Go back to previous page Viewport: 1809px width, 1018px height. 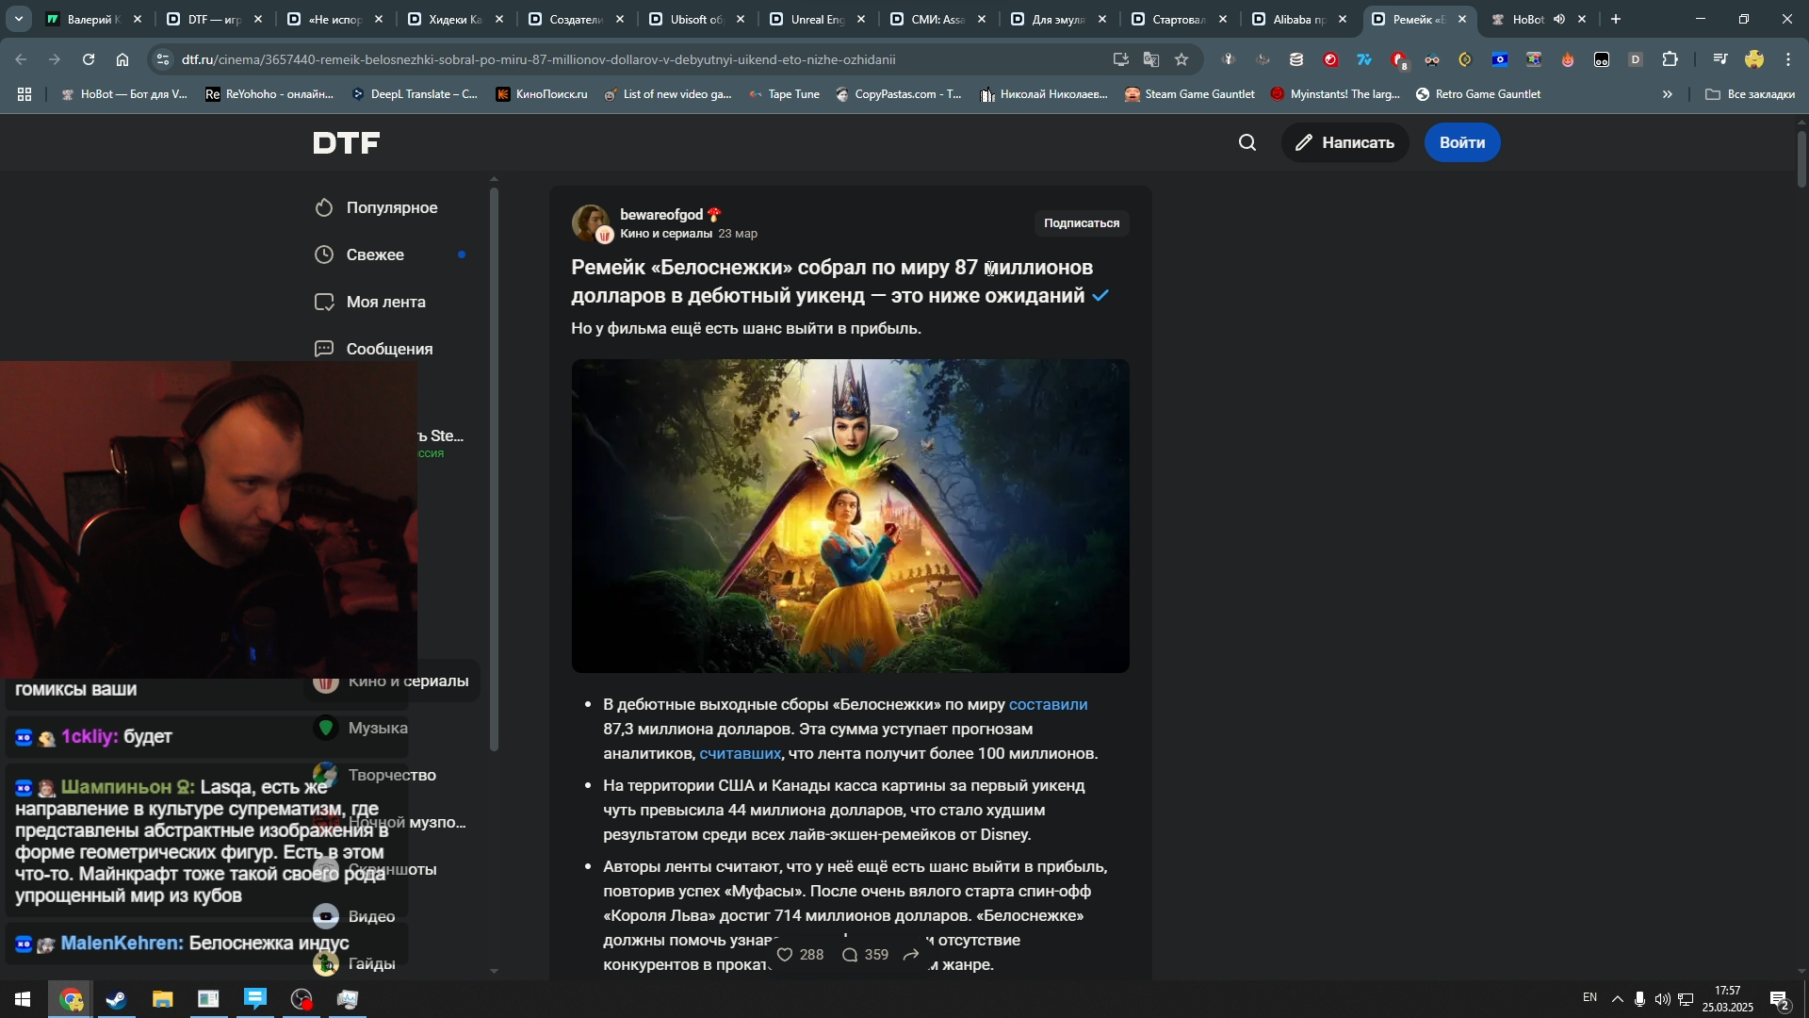tap(21, 59)
